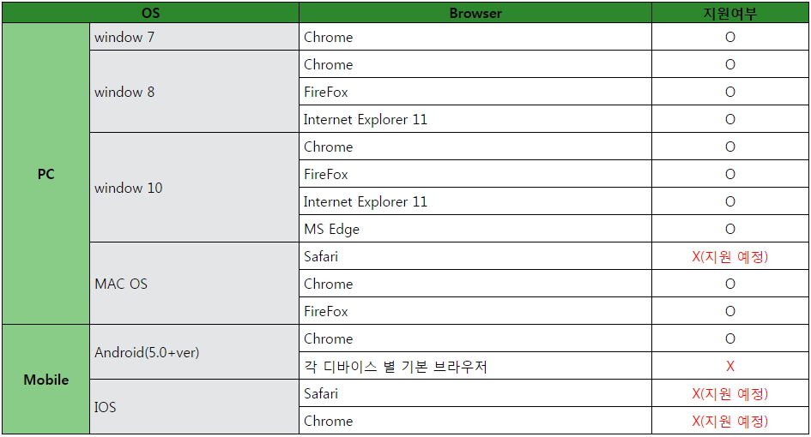This screenshot has height=437, width=811.
Task: Select the PC category cell
Action: (x=46, y=174)
